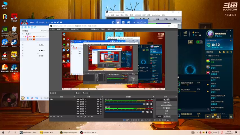
Task: Adjust the 桌面音频 volume slider
Action: coord(124,112)
